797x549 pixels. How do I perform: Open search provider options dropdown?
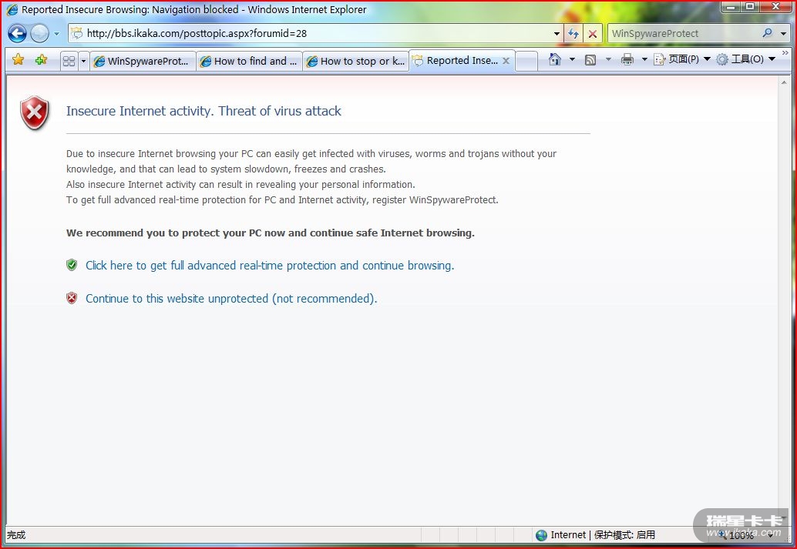coord(783,34)
